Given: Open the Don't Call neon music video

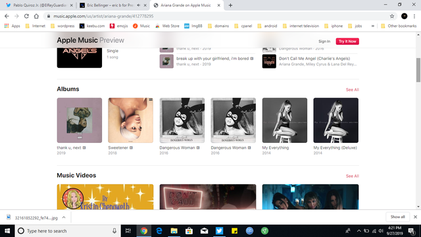Looking at the screenshot, I should pyautogui.click(x=208, y=197).
